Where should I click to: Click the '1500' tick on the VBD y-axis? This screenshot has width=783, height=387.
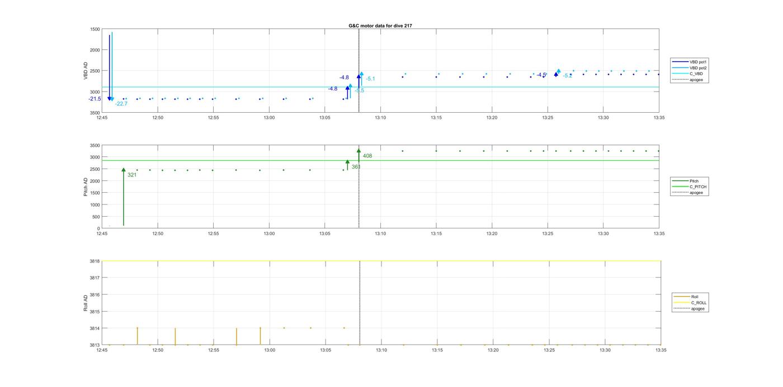coord(95,29)
